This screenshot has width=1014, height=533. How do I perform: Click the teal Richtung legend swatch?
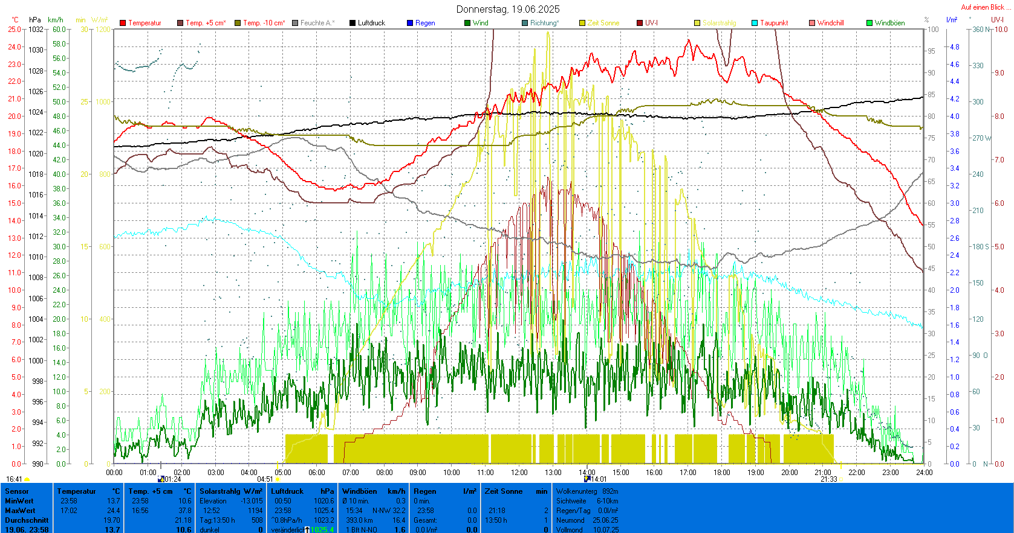pos(525,23)
